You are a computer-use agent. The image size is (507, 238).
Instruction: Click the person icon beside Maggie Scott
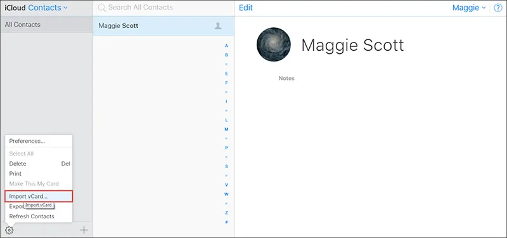(218, 26)
